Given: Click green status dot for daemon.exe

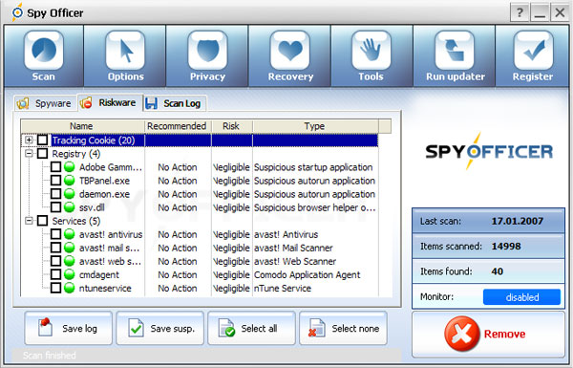Looking at the screenshot, I should coord(69,194).
